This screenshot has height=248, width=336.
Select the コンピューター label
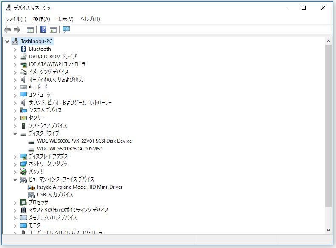[41, 95]
